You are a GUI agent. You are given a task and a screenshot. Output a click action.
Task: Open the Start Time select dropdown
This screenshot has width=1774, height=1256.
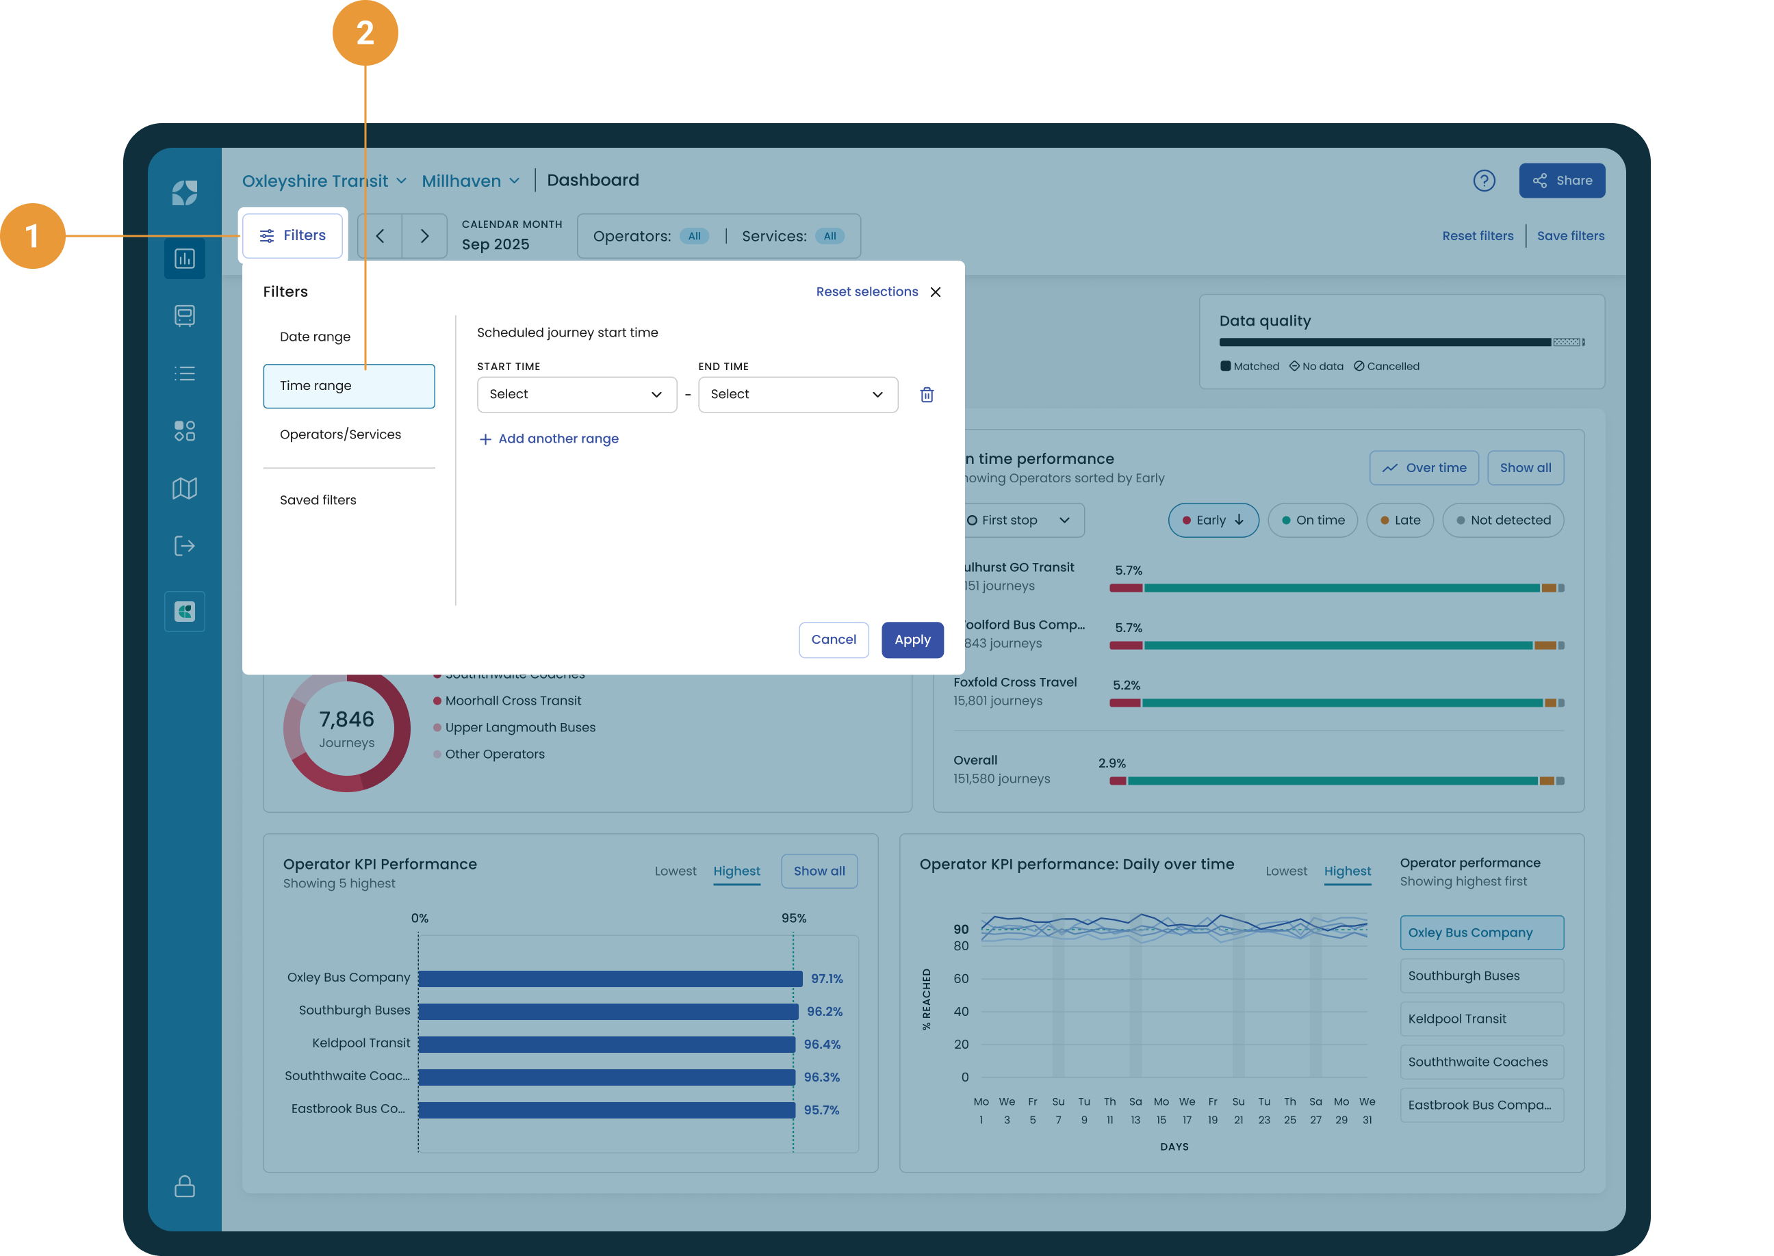[576, 395]
